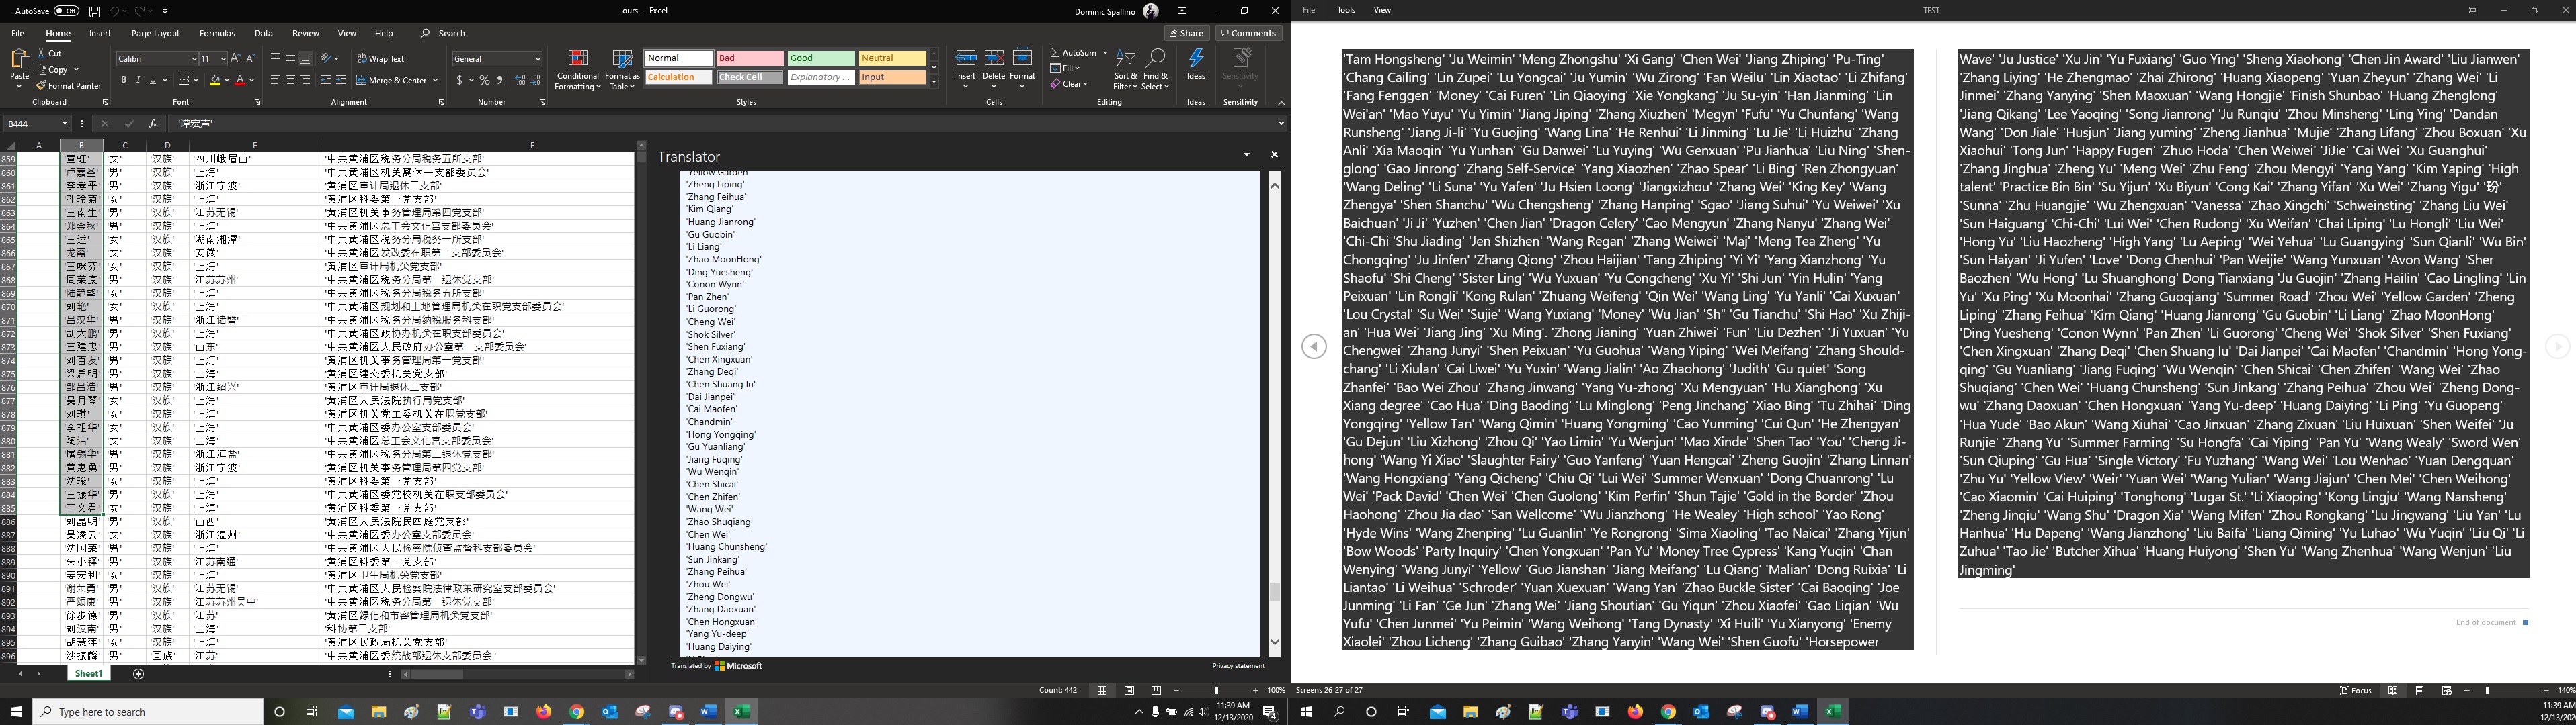Image resolution: width=2576 pixels, height=725 pixels.
Task: Apply Percent Style number format
Action: (485, 80)
